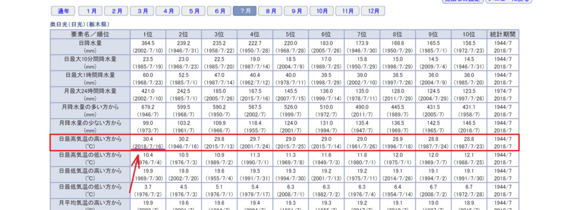Click the 364.5 daily precipitation value
Image resolution: width=571 pixels, height=210 pixels.
[148, 43]
